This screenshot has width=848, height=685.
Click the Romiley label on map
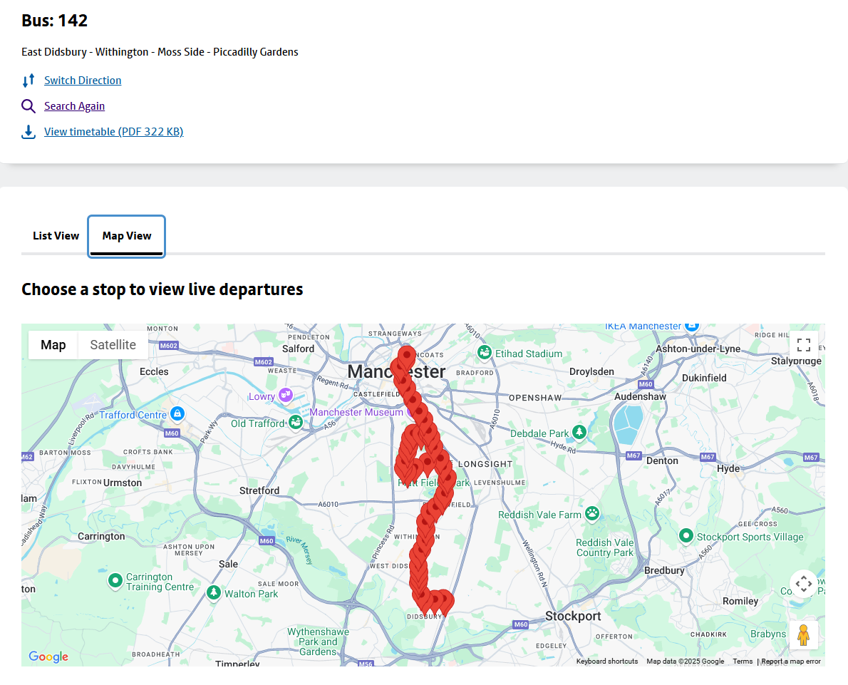(x=740, y=601)
